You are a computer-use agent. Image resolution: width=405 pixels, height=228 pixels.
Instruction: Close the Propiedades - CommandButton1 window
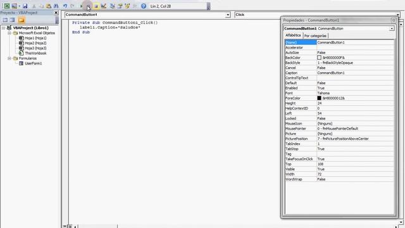pyautogui.click(x=394, y=20)
